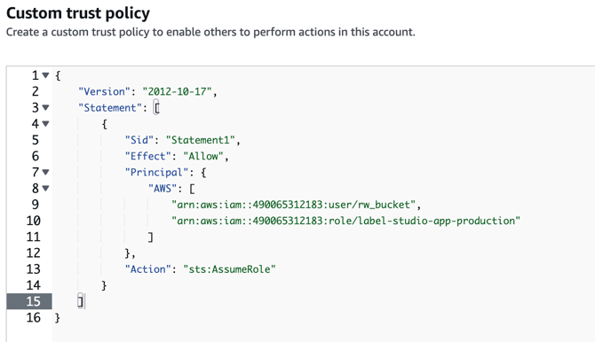Click the "Version" key in the policy
The image size is (595, 342).
105,91
